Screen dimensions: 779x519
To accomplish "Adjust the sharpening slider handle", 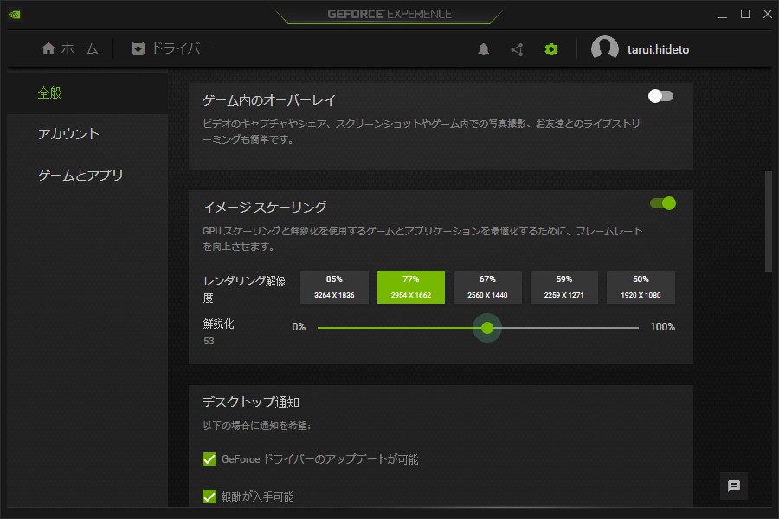I will tap(487, 329).
